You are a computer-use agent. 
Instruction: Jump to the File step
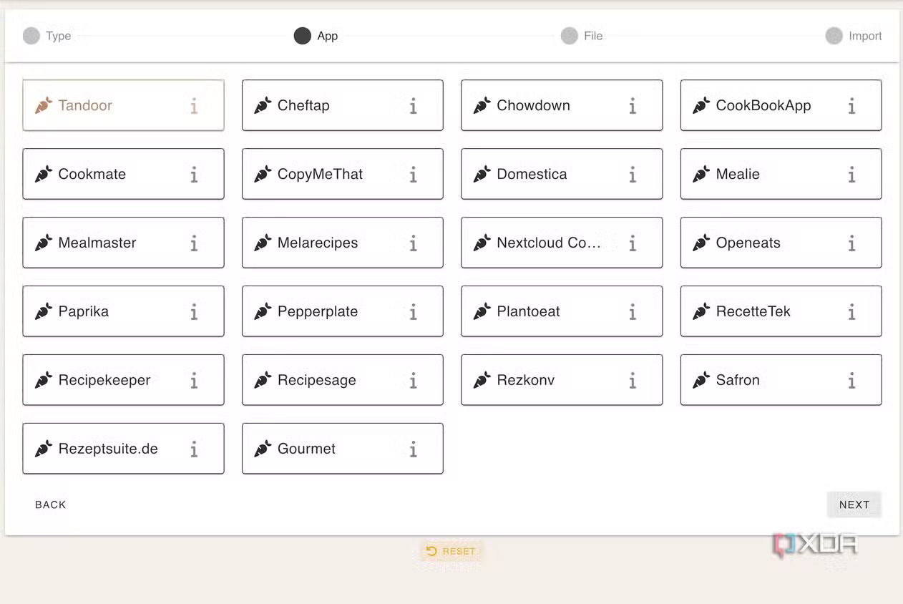pyautogui.click(x=570, y=36)
